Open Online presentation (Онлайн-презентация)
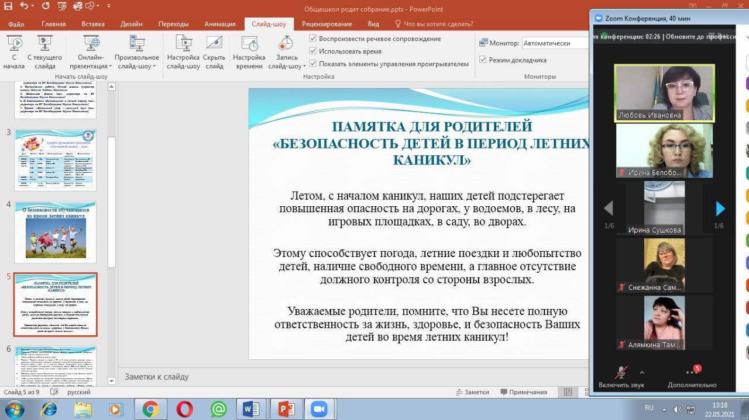Image resolution: width=749 pixels, height=420 pixels. (91, 53)
